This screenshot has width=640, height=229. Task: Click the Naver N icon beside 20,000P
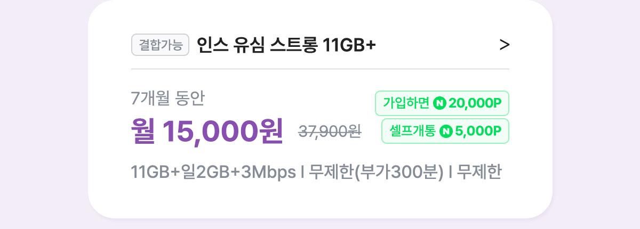coord(440,103)
